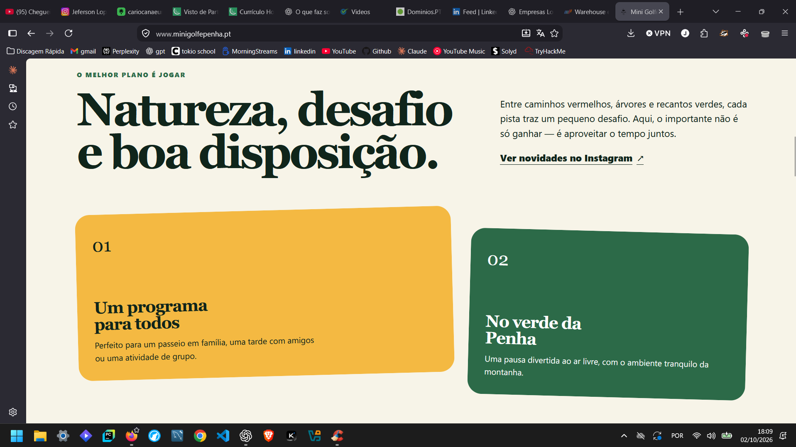Open the history clock in sidebar

pos(13,106)
